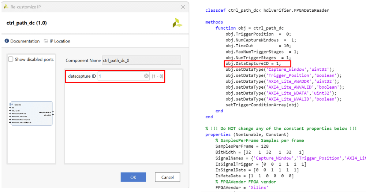The image size is (366, 196).
Task: Open the IP Location link
Action: coord(60,41)
